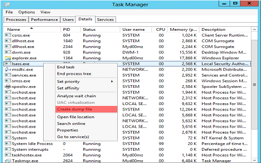Click the Local Security Autho... description
The height and width of the screenshot is (163, 261).
click(225, 64)
